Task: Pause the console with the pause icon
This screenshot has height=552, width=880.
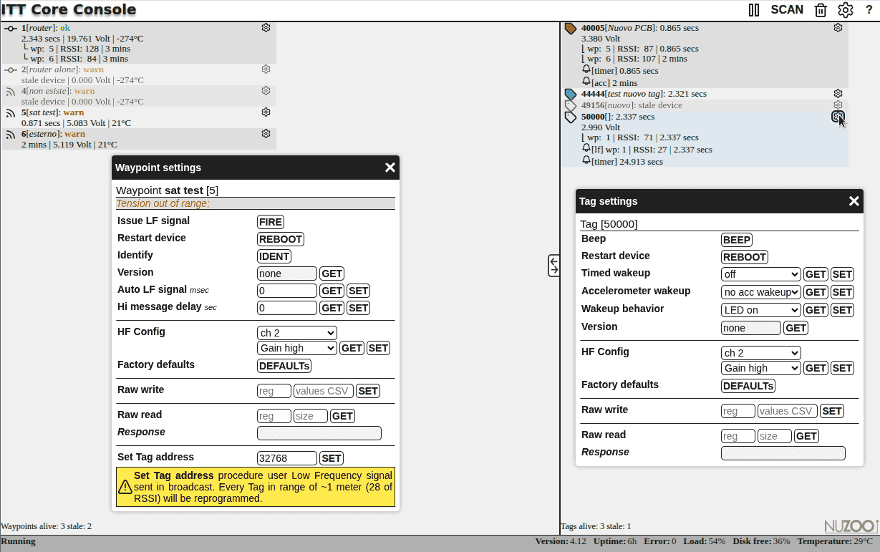Action: [754, 10]
